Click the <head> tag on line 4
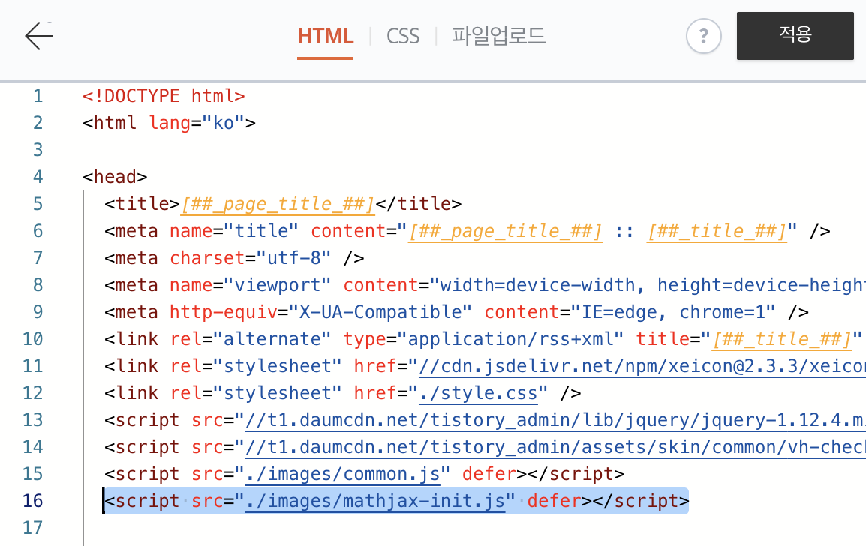866x546 pixels. (115, 177)
